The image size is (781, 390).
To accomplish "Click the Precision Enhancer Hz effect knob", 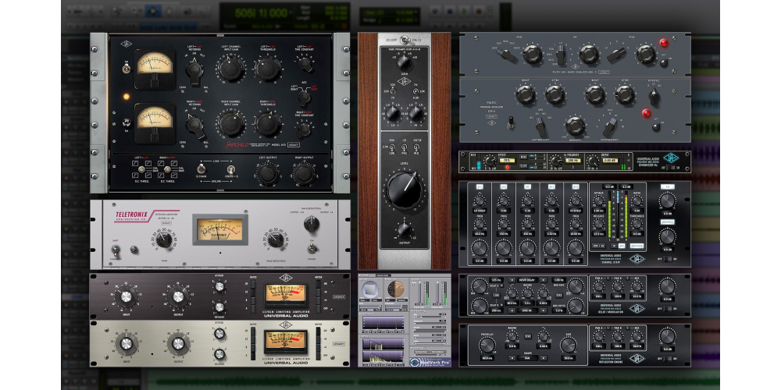I will coord(489,161).
